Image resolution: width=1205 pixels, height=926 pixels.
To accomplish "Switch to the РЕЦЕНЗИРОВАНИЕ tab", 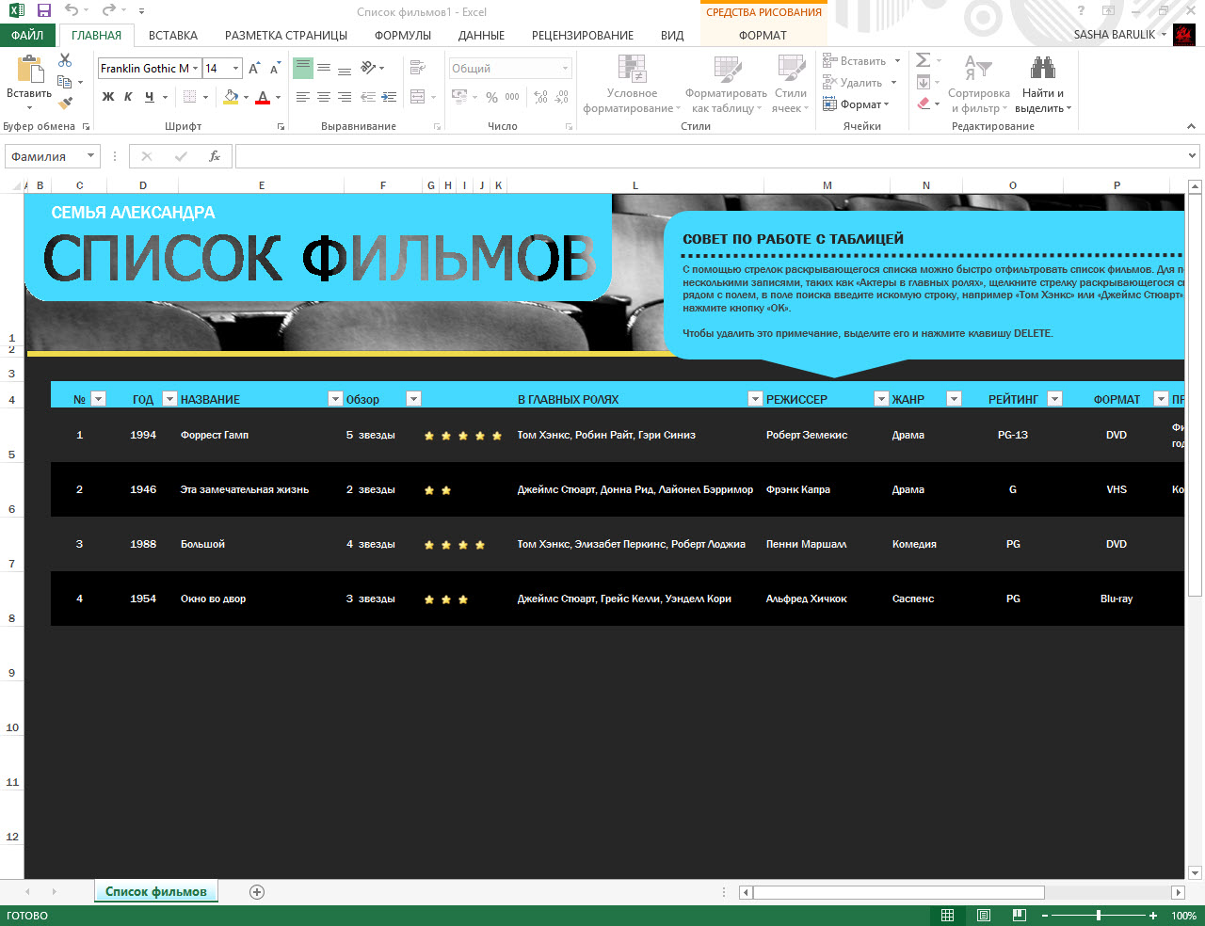I will tap(583, 36).
